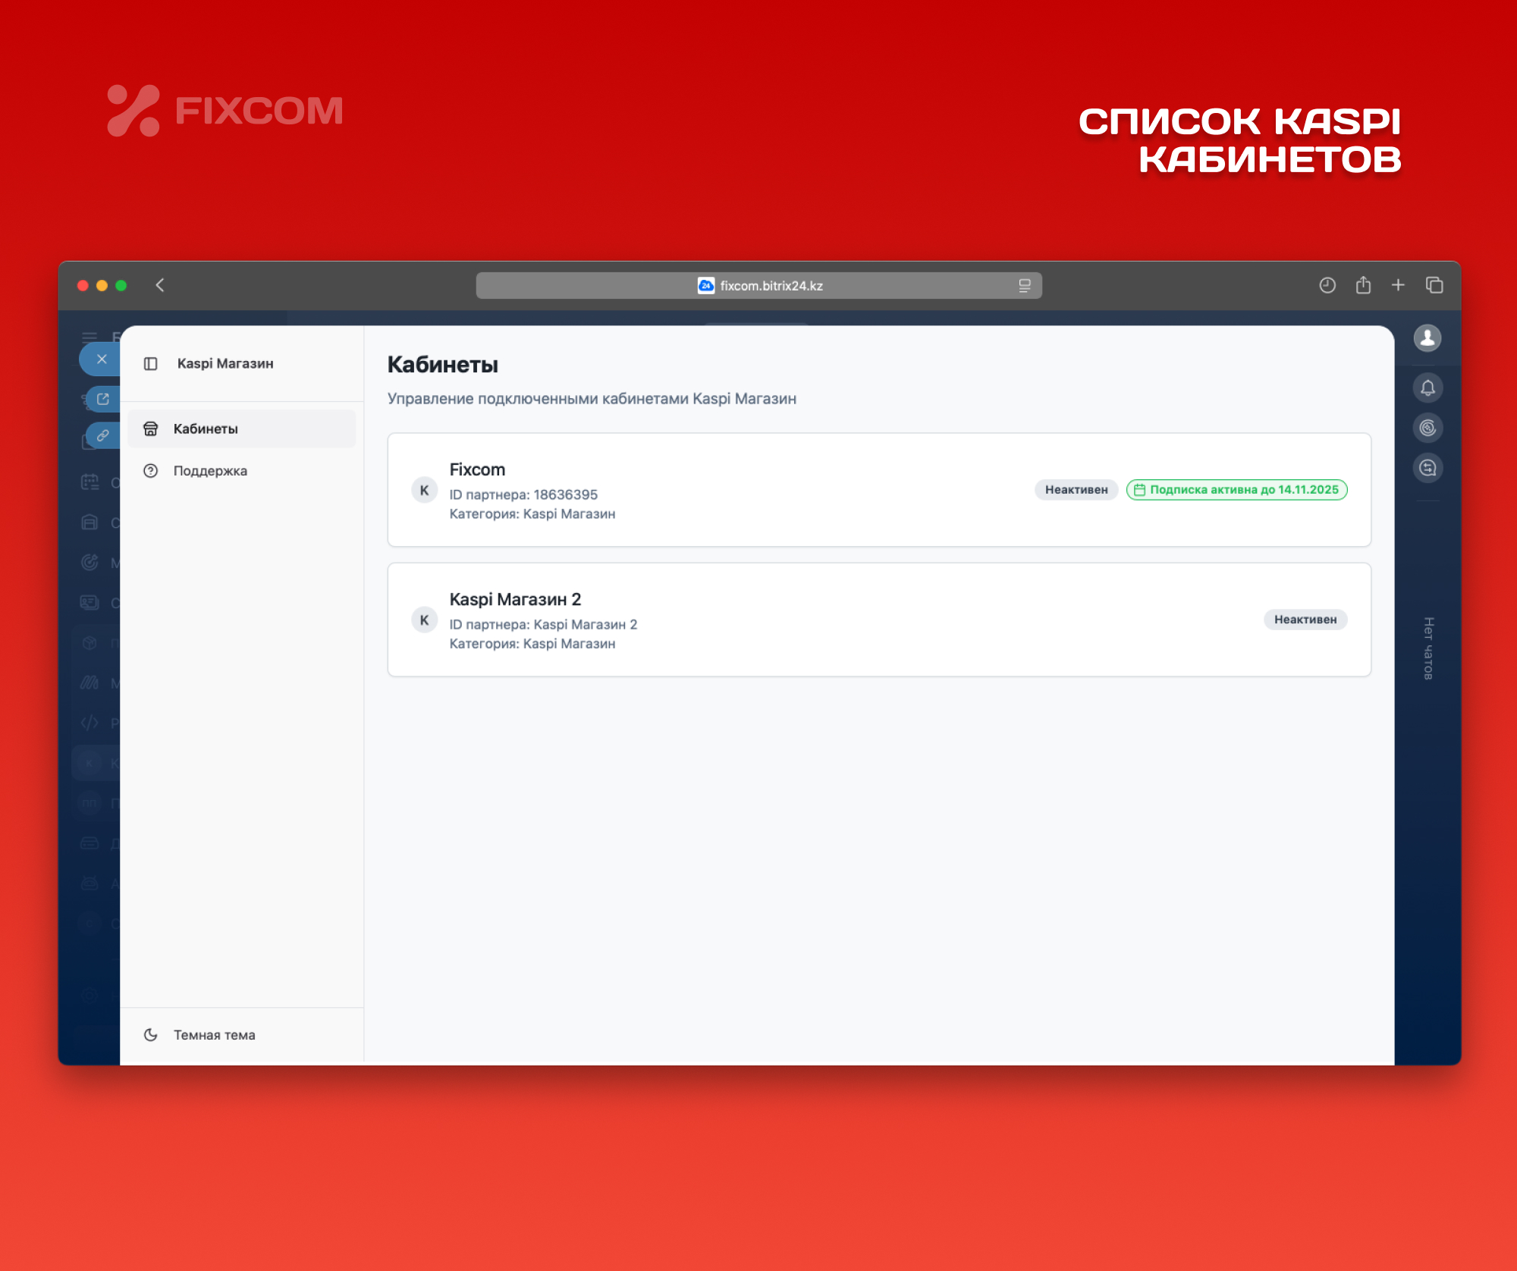Click Fixcom's Неактивен status badge
The width and height of the screenshot is (1517, 1271).
click(1076, 490)
